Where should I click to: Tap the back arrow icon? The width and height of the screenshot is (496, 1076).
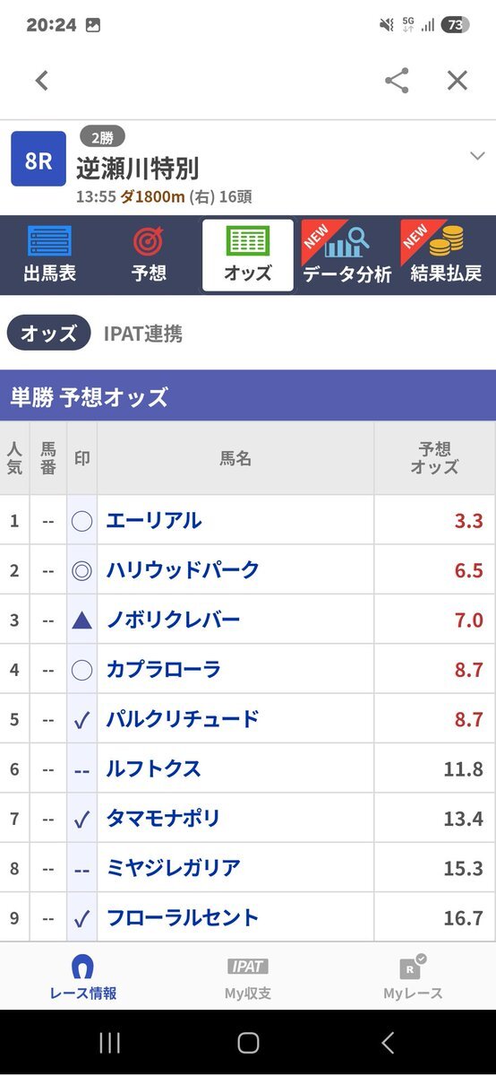tap(41, 81)
